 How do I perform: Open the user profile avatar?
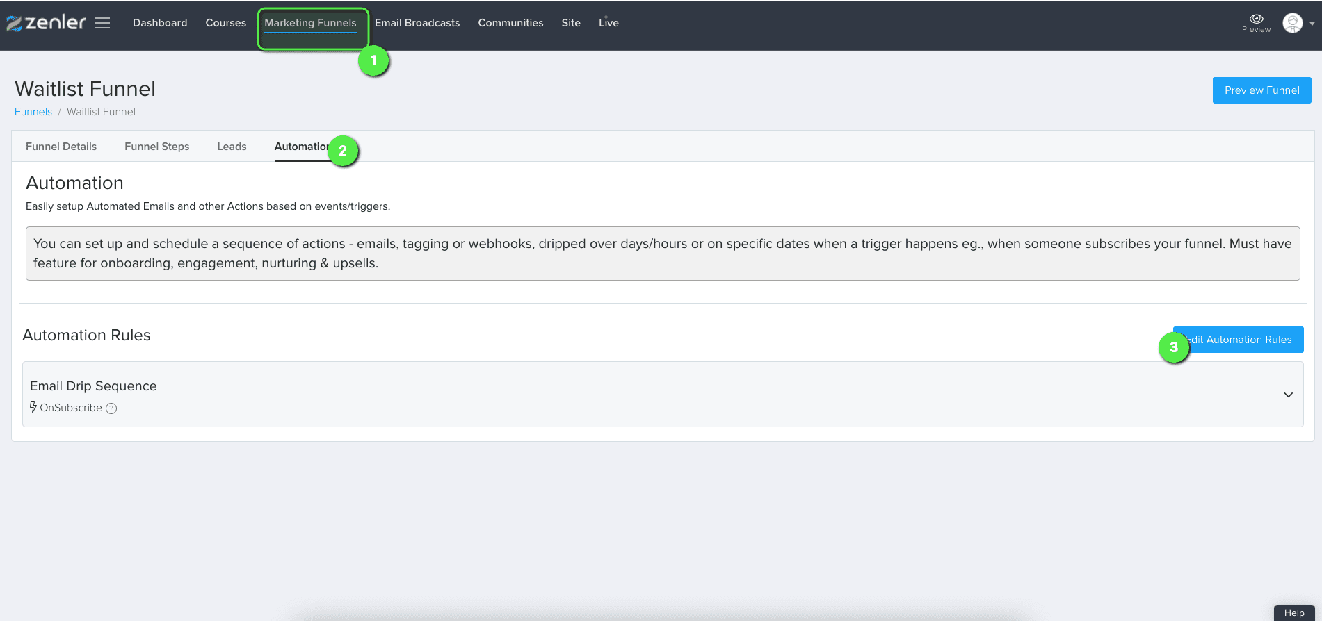click(x=1292, y=23)
